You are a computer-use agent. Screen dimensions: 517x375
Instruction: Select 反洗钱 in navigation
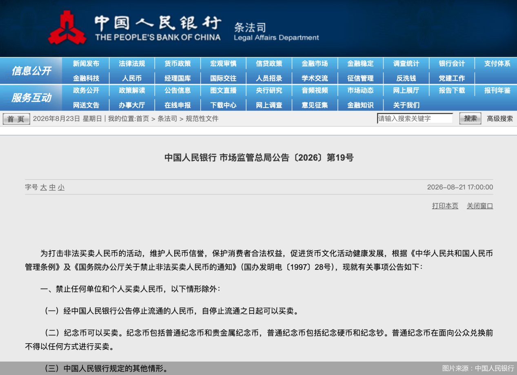(406, 78)
